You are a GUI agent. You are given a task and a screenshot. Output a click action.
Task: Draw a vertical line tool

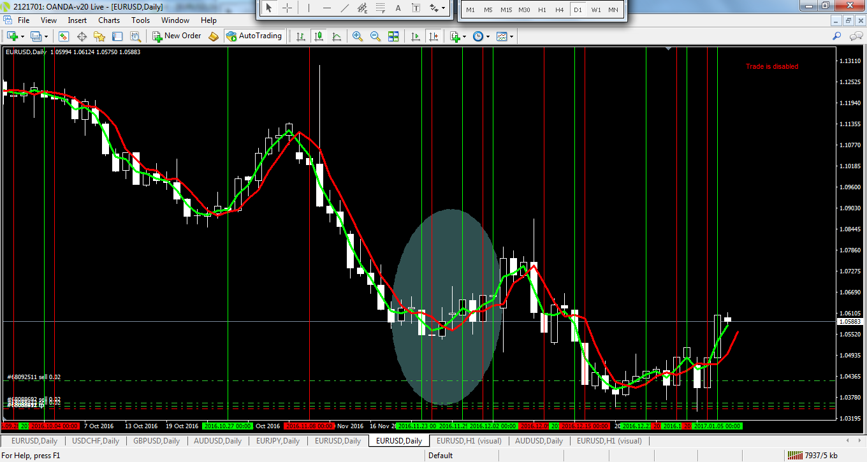point(309,8)
